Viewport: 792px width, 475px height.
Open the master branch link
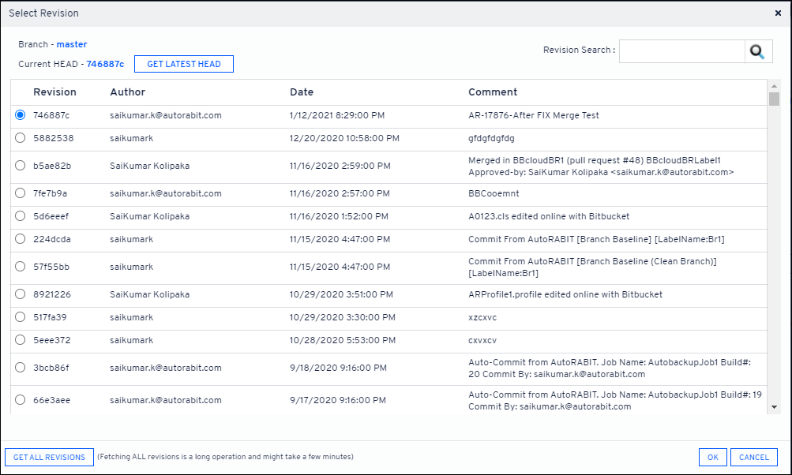(72, 44)
